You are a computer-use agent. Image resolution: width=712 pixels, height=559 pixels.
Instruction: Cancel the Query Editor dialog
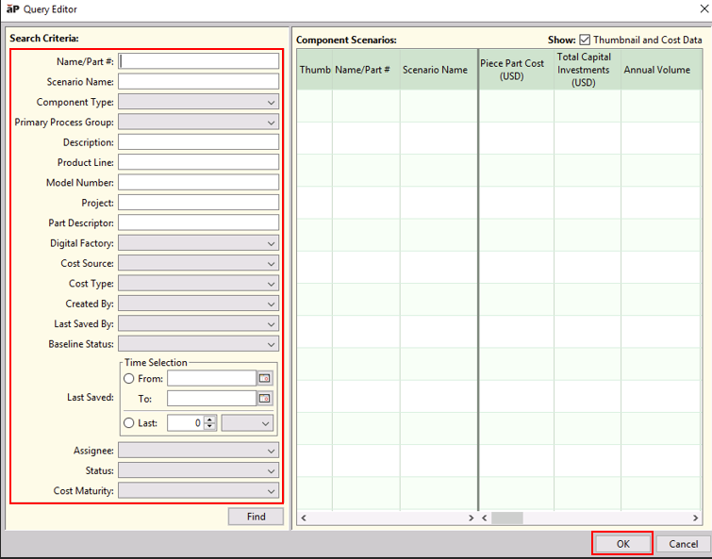(x=683, y=544)
